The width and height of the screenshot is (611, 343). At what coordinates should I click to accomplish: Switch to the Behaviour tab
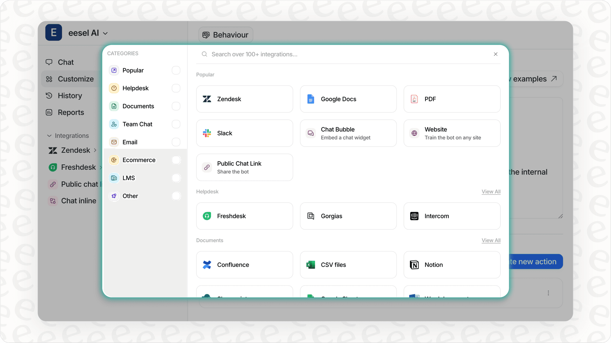(225, 34)
